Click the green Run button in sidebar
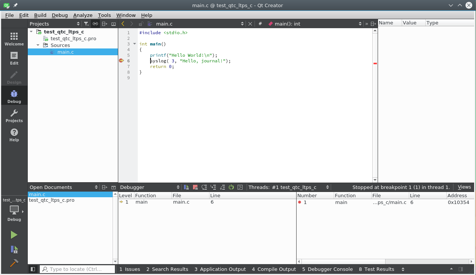The height and width of the screenshot is (275, 476). coord(14,235)
